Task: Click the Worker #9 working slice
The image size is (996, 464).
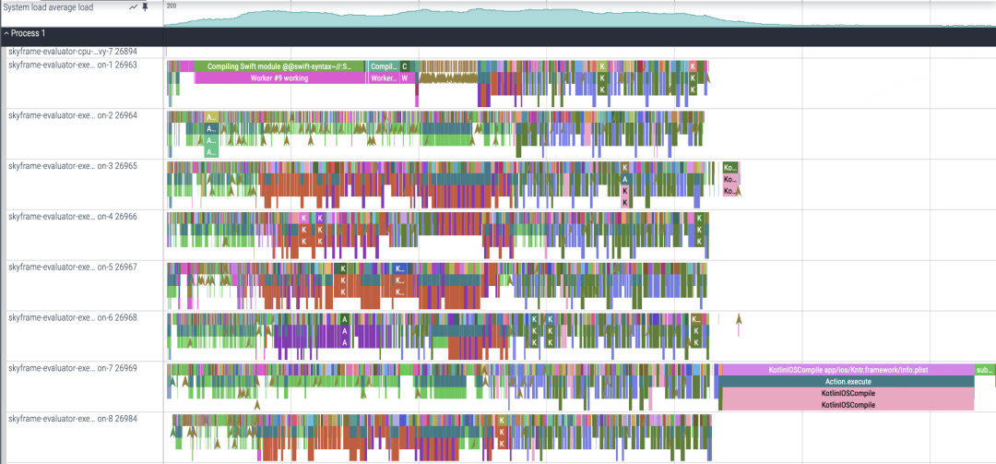Action: click(x=279, y=78)
